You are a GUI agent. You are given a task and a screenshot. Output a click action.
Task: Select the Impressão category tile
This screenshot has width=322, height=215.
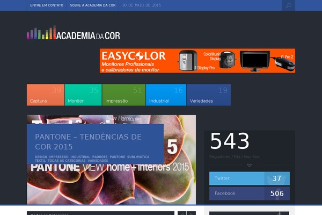coord(124,95)
